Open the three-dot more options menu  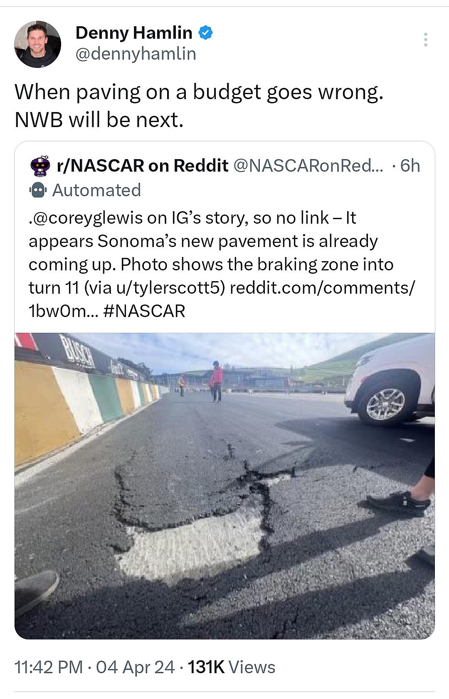pyautogui.click(x=425, y=40)
